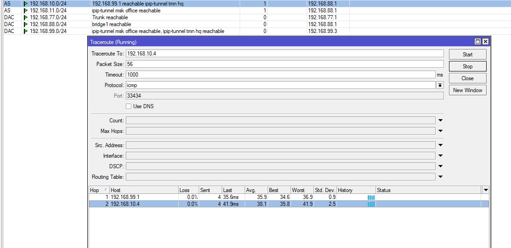The height and width of the screenshot is (248, 511).
Task: Click the Src. Address input field
Action: click(x=280, y=145)
